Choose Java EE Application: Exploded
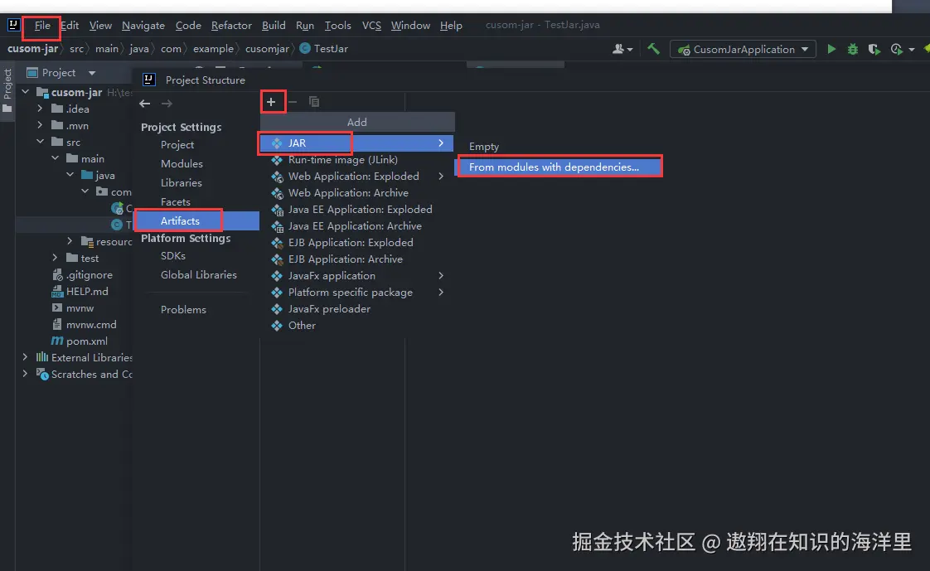 356,210
